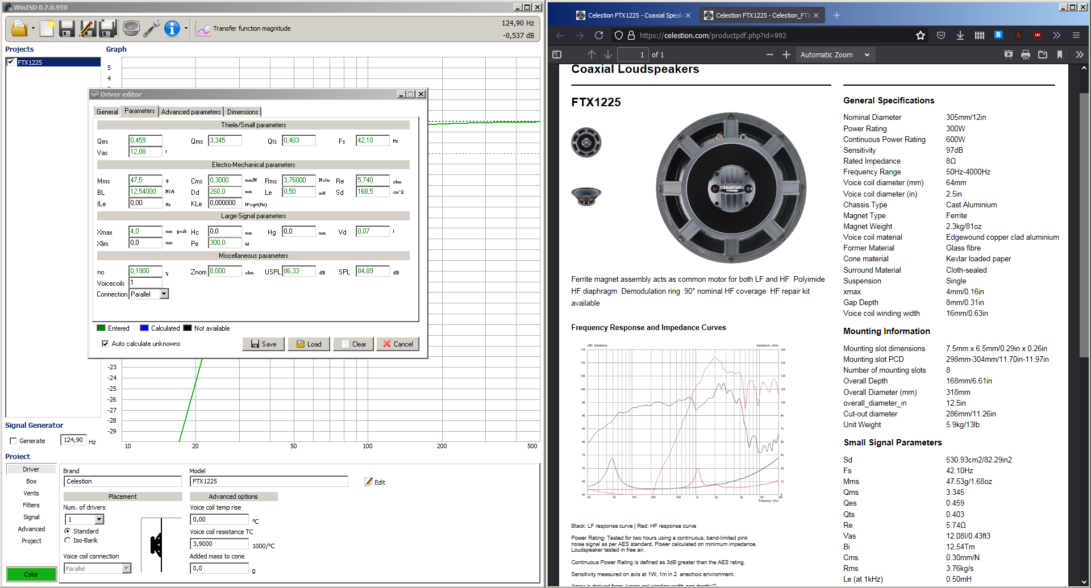The width and height of the screenshot is (1091, 588).
Task: Click the blue Calculated legend swatch
Action: tap(144, 328)
